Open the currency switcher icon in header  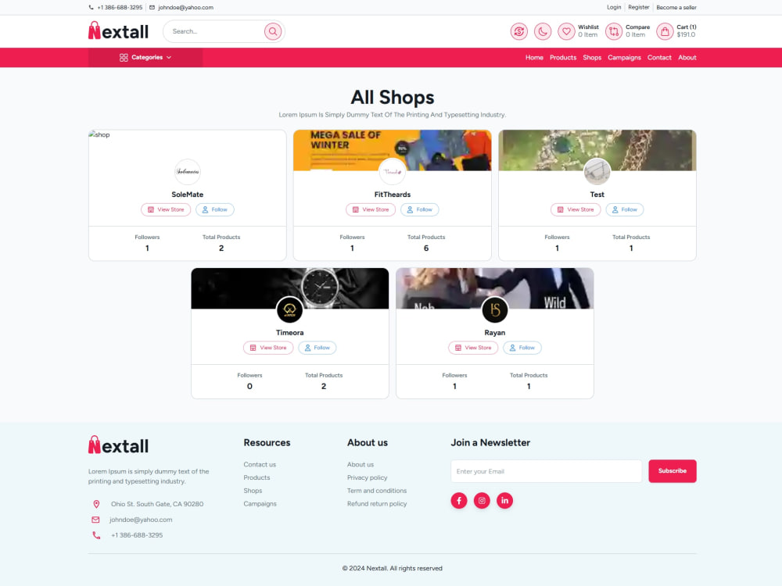518,31
